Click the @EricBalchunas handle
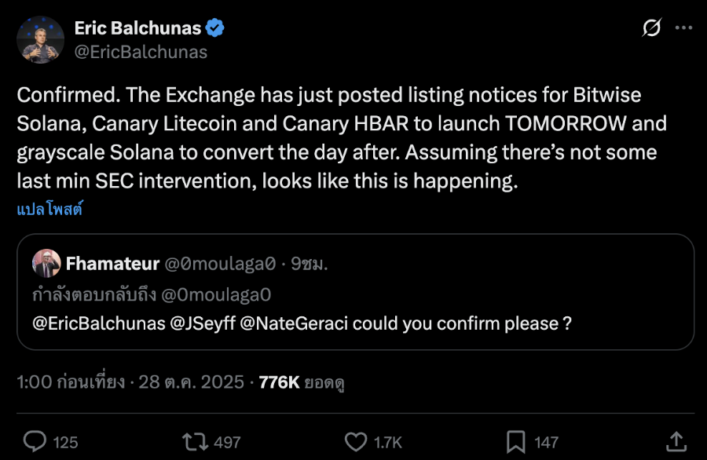 pos(141,53)
